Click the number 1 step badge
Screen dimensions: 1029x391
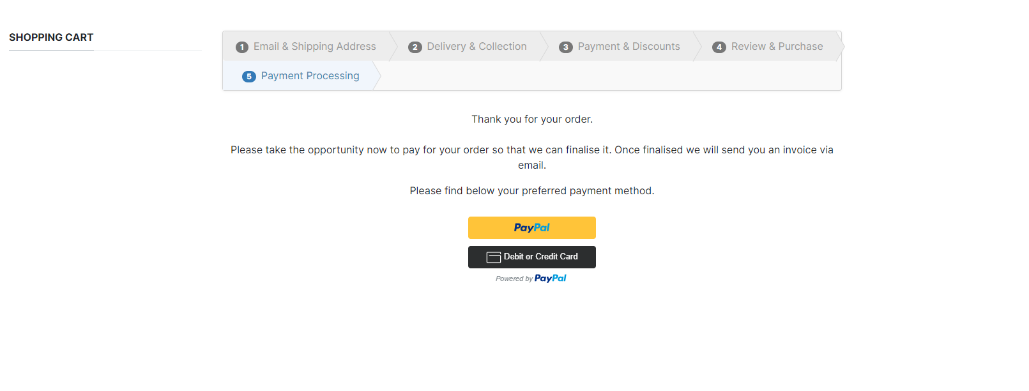point(242,47)
